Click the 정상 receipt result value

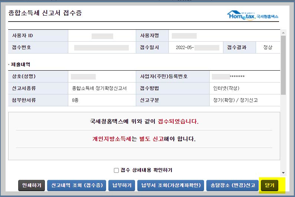[x=268, y=47]
